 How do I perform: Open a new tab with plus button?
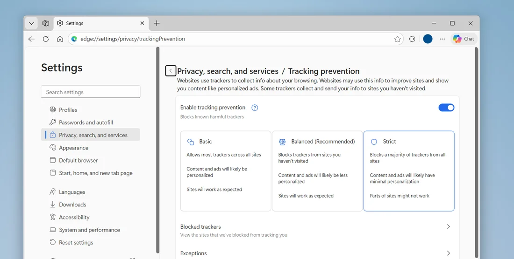coord(157,23)
